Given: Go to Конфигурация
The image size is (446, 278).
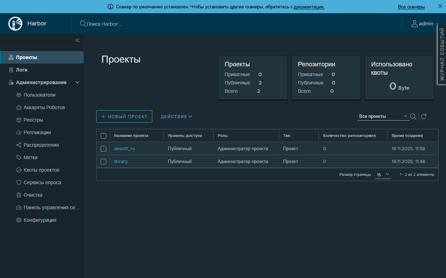Looking at the screenshot, I should tap(40, 220).
